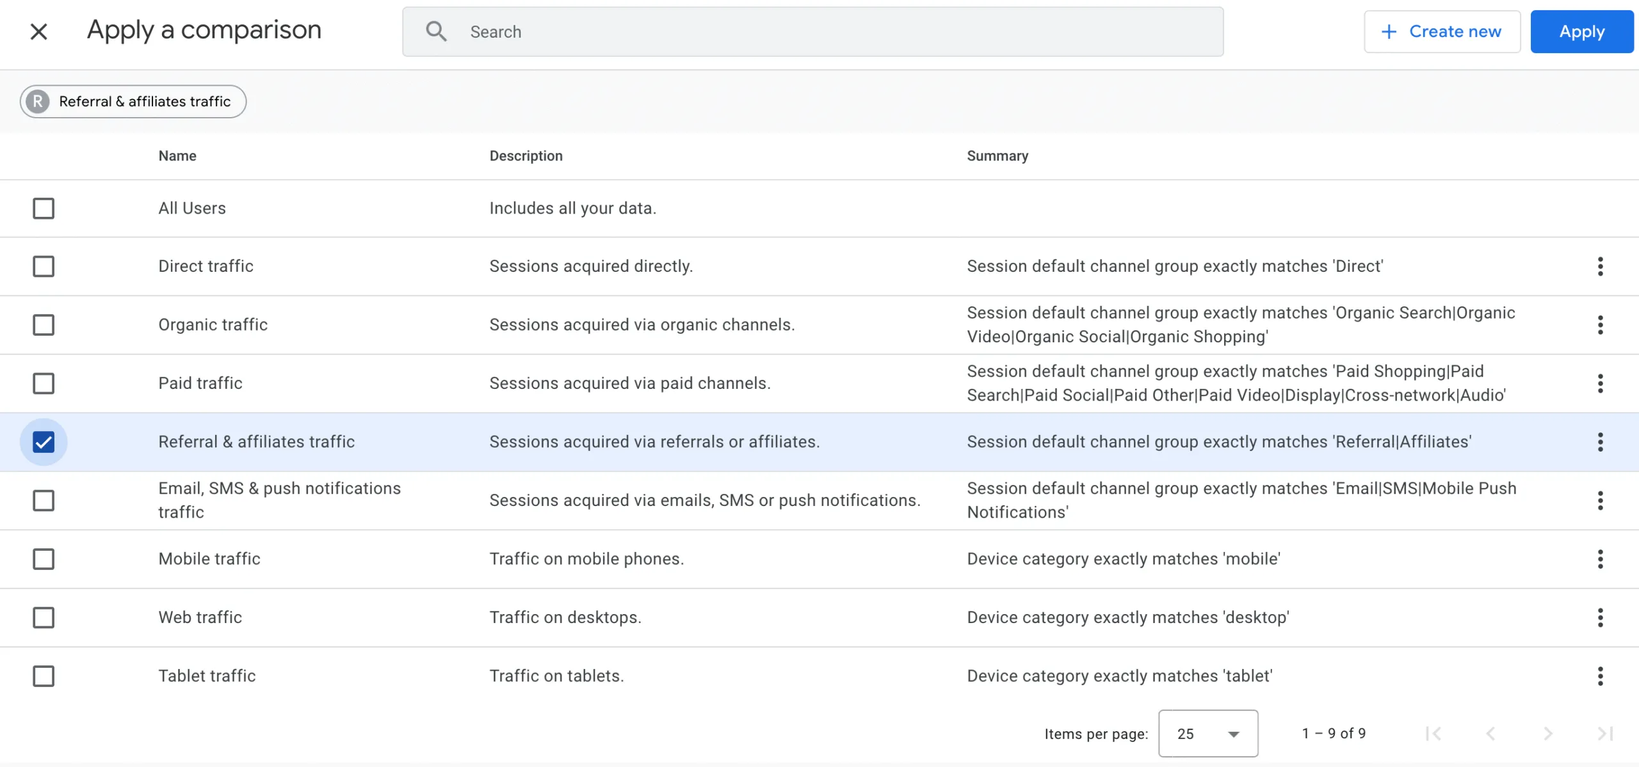Check the Direct traffic checkbox

44,266
